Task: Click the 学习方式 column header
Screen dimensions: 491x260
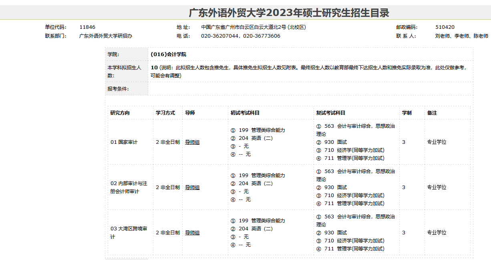Action: [x=165, y=113]
